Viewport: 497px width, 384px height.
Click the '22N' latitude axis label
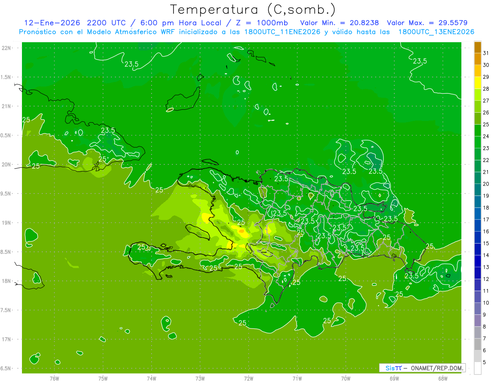[7, 48]
